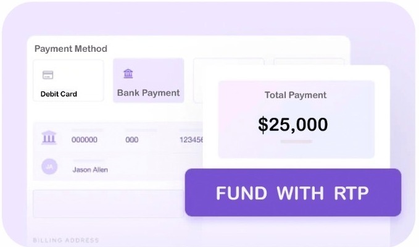The height and width of the screenshot is (247, 419).
Task: Click the Total Payment label
Action: pyautogui.click(x=296, y=95)
